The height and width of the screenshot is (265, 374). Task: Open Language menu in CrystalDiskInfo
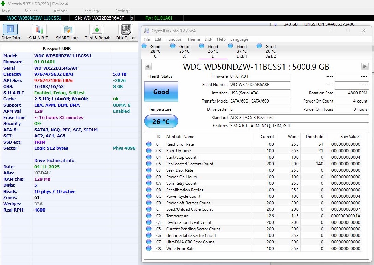click(x=239, y=39)
